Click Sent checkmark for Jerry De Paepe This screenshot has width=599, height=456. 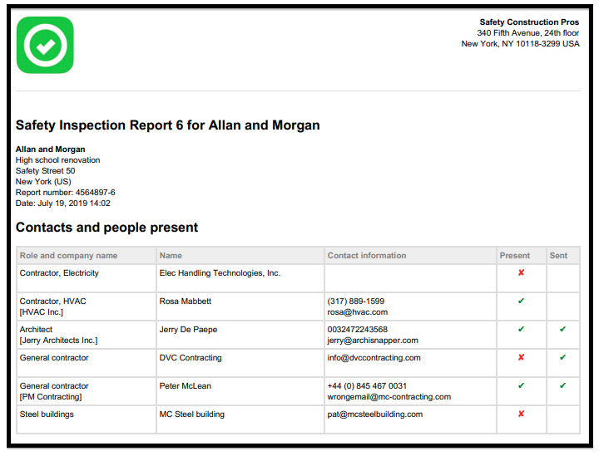pyautogui.click(x=562, y=329)
